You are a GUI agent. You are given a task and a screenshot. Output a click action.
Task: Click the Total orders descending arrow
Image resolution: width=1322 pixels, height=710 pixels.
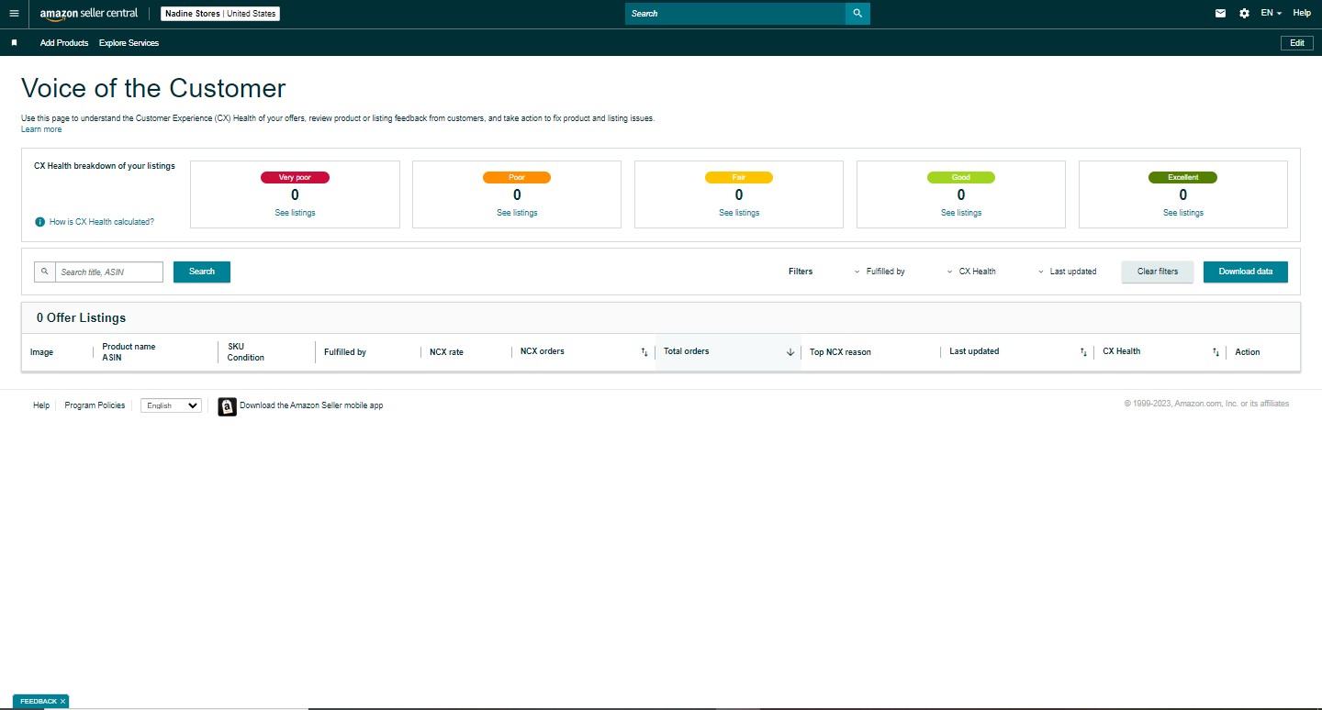[790, 352]
